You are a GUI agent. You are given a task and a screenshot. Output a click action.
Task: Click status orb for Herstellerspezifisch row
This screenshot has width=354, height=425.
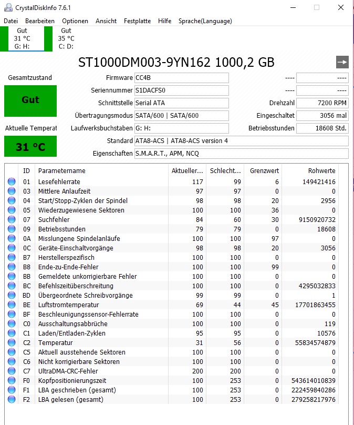point(12,257)
